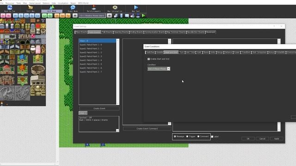The width and height of the screenshot is (296, 166).
Task: Select 'Guard2 Patrol Point 2 : 3' event
Action: click(98, 56)
